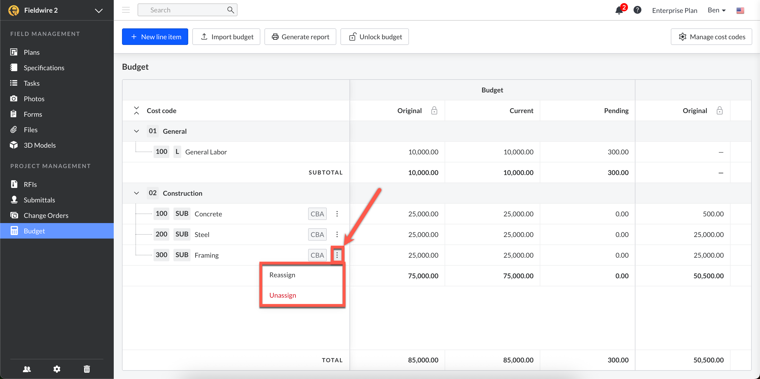Viewport: 760px width, 379px height.
Task: Click the help question mark icon
Action: coord(637,10)
